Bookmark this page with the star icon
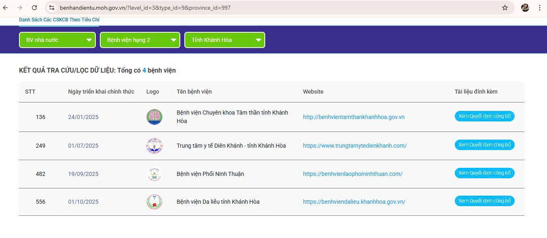Screen dimensions: 547x238 (505, 8)
